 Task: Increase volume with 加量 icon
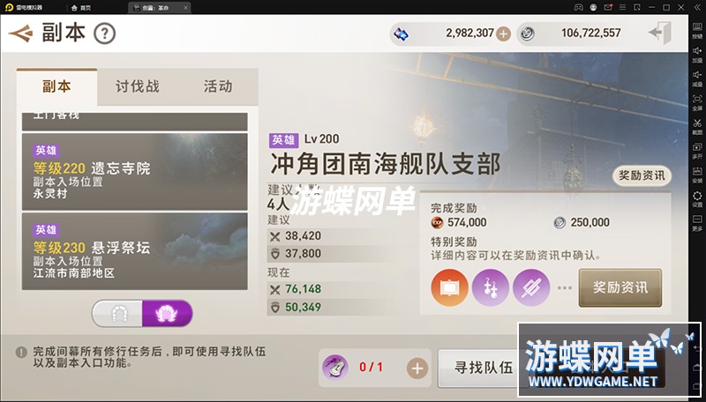pos(697,54)
